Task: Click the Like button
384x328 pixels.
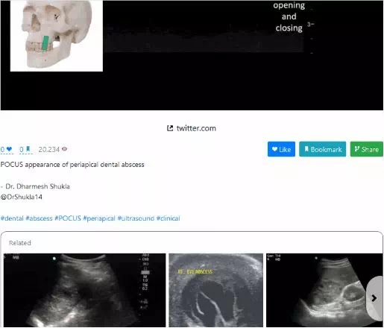Action: coord(281,149)
